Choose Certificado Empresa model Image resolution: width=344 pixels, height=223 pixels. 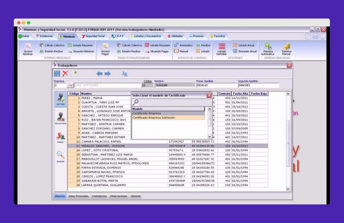coord(168,113)
